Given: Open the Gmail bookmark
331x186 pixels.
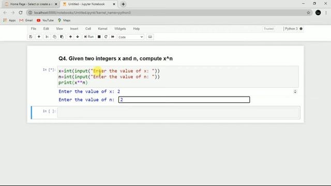Looking at the screenshot, I should (x=26, y=20).
